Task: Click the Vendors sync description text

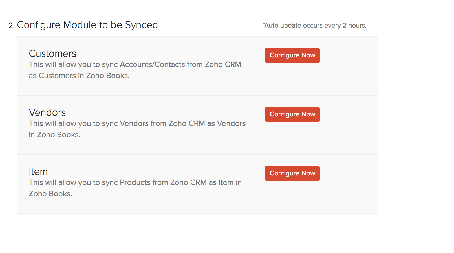Action: tap(137, 129)
